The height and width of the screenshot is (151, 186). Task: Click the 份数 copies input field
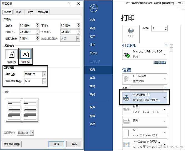(x=158, y=28)
